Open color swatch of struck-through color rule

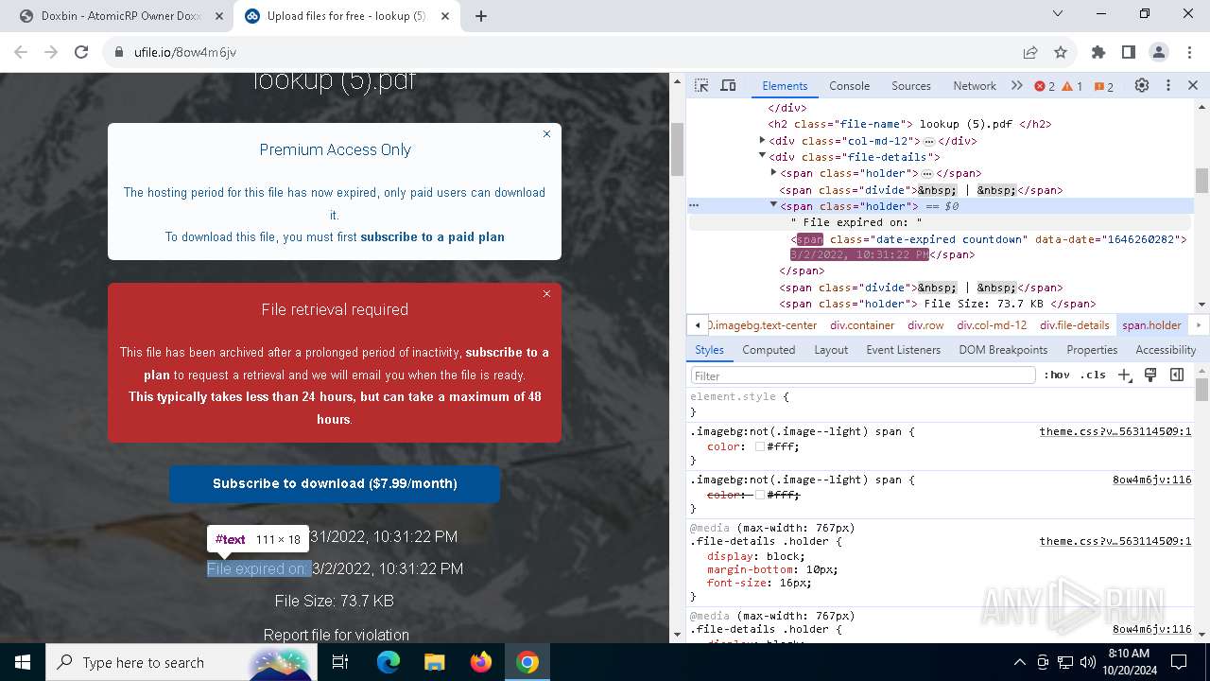(760, 495)
